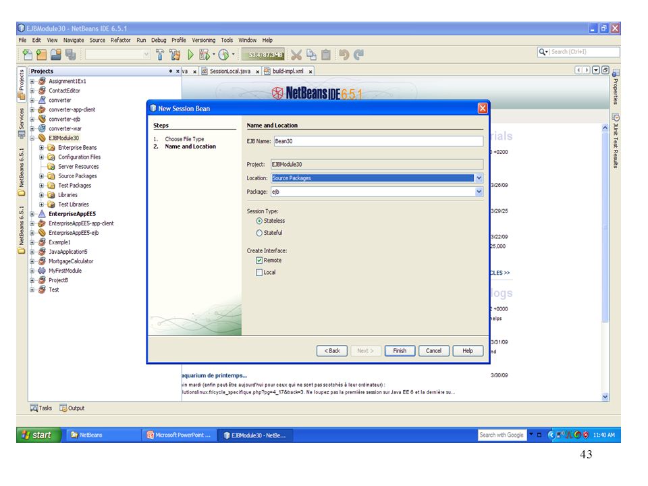Open the Location dropdown in the dialog
648x486 pixels.
coord(479,178)
